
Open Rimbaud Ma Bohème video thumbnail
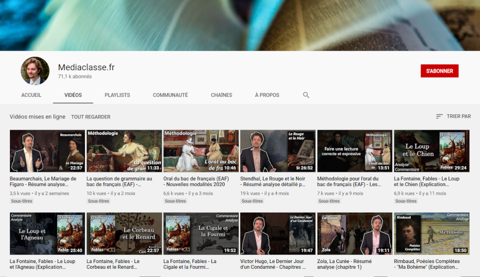(431, 234)
